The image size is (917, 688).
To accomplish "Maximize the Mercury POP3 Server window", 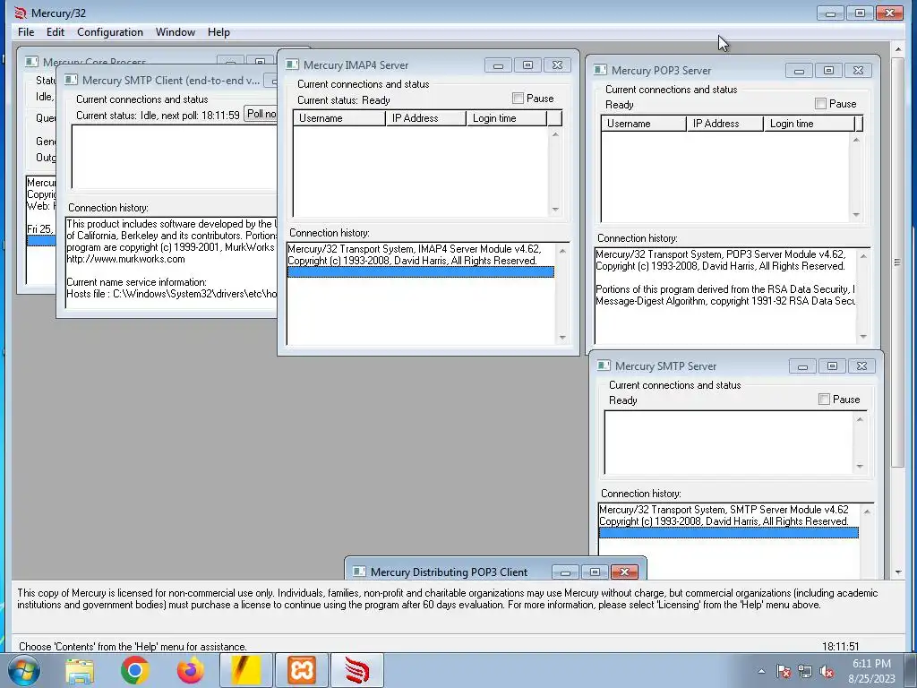I will click(828, 70).
